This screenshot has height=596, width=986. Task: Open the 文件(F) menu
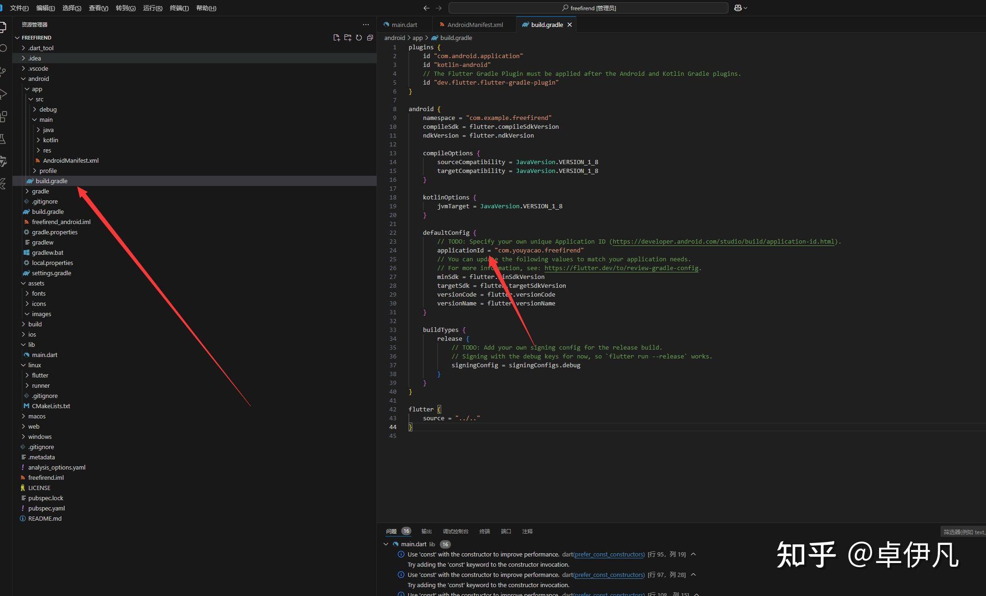(19, 8)
